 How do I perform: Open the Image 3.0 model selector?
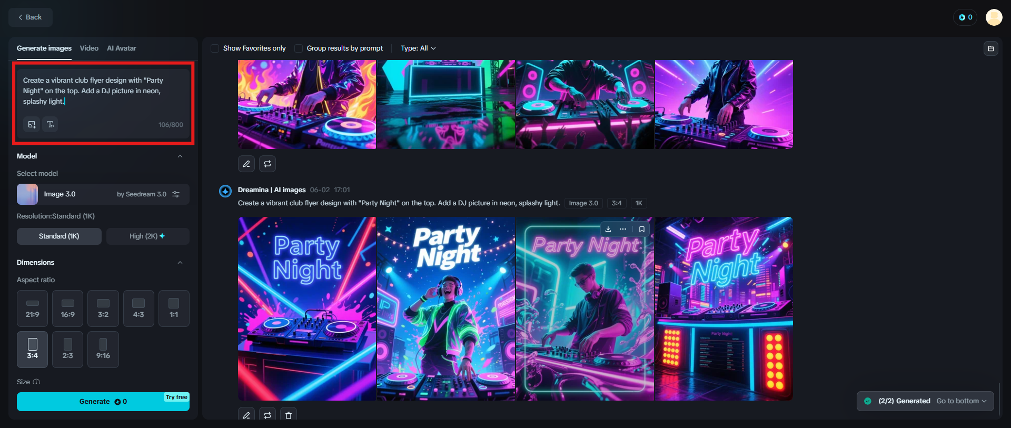(103, 194)
